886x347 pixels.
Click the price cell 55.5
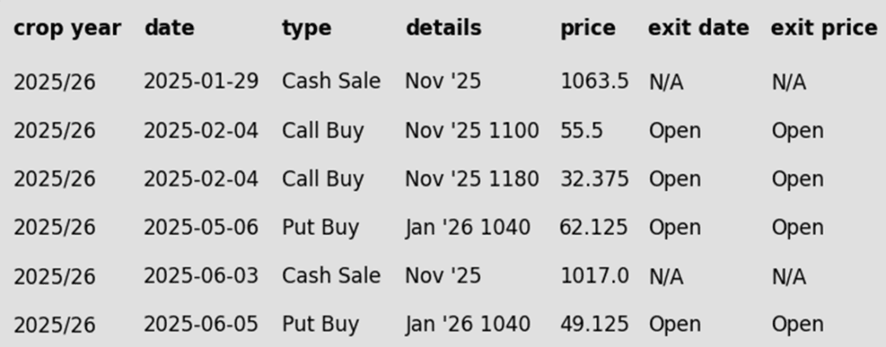(x=581, y=130)
